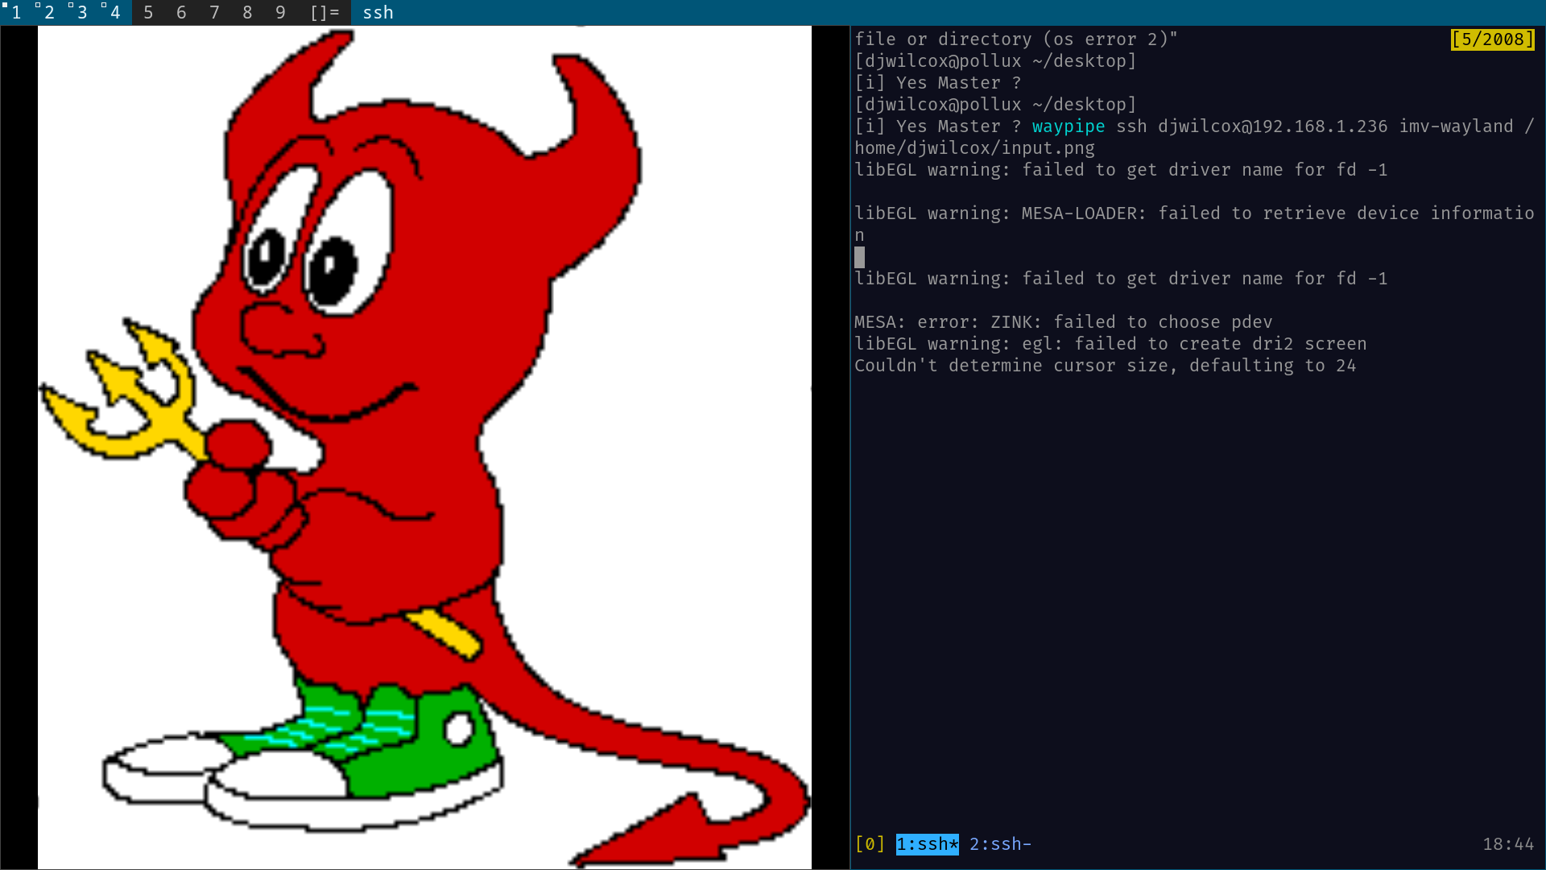Click 'egl: failed to create dri2 screen' line
The width and height of the screenshot is (1546, 870).
click(1110, 344)
